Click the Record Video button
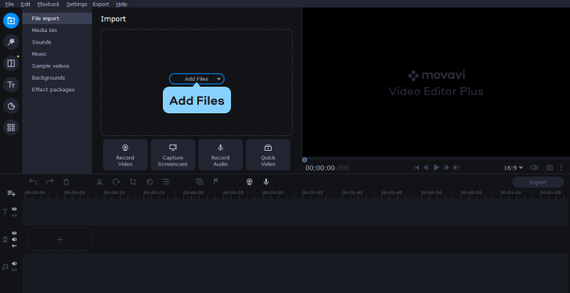The width and height of the screenshot is (570, 293). 125,155
